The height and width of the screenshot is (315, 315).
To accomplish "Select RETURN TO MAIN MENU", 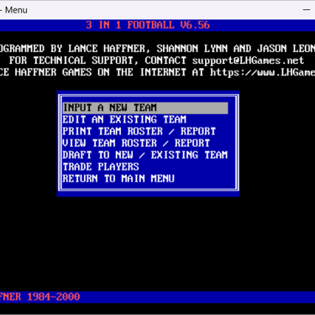I will [x=118, y=178].
